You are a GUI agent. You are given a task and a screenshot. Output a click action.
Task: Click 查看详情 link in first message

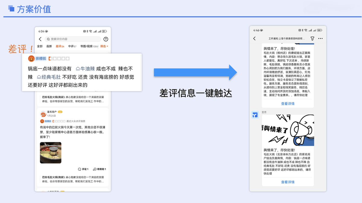(x=287, y=104)
